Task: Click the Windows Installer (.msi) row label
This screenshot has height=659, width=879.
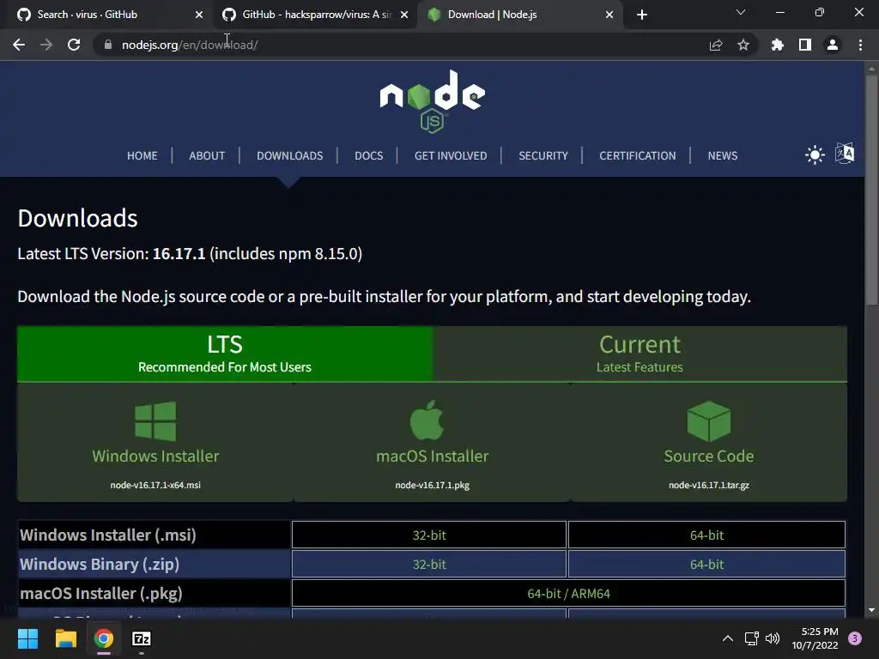Action: coord(108,535)
